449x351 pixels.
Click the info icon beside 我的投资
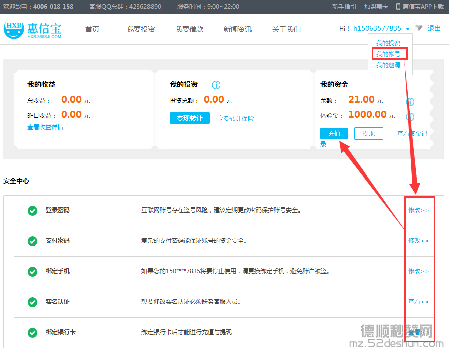pyautogui.click(x=216, y=85)
